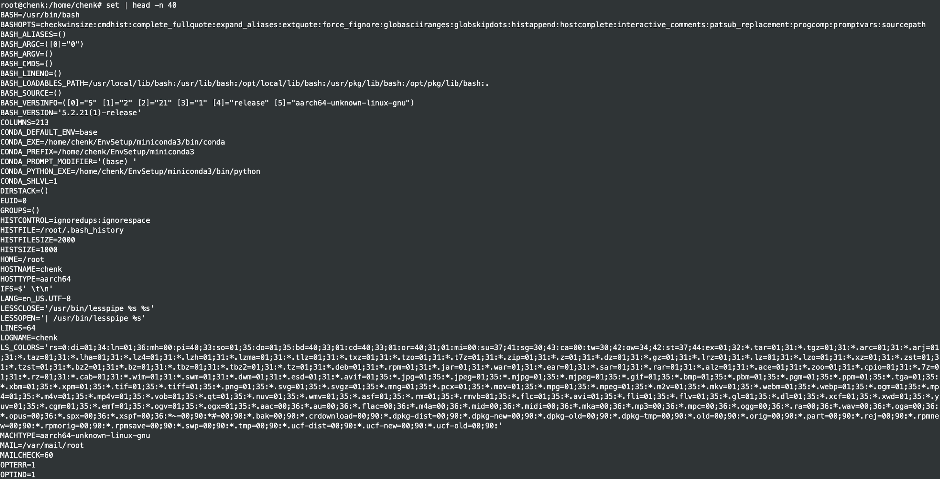The width and height of the screenshot is (940, 479).
Task: Click the BASH=/usr/bin/bash line
Action: pyautogui.click(x=40, y=15)
